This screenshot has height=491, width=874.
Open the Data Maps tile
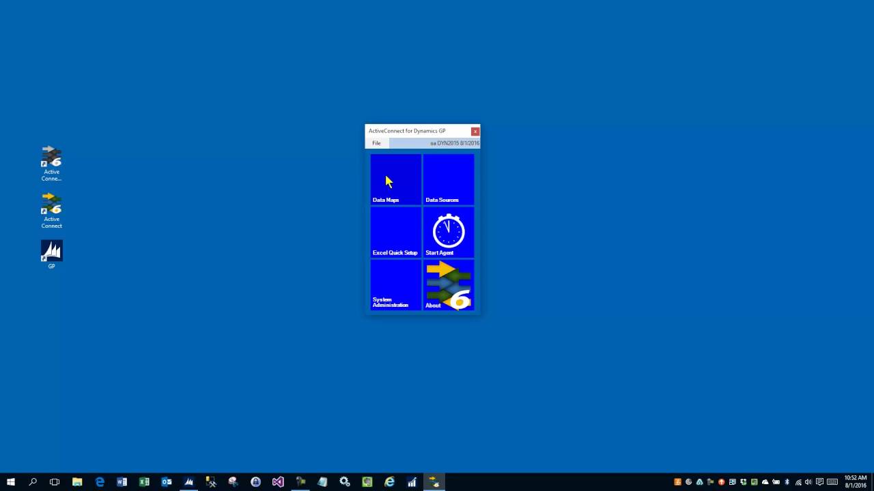(x=396, y=179)
